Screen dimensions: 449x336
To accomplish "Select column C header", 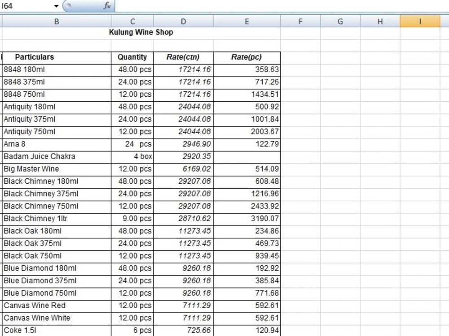I will click(132, 22).
